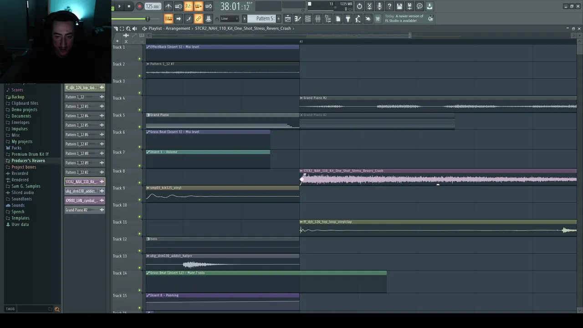Mute Track 8 with green dot
Viewport: 583px width, 328px height.
coord(140,183)
